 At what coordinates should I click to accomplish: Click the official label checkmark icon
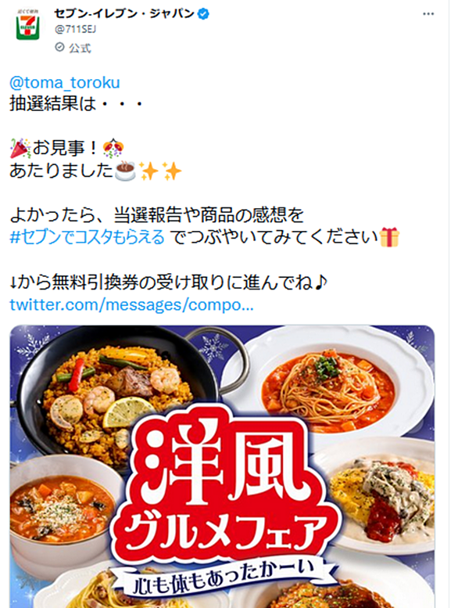(x=59, y=47)
